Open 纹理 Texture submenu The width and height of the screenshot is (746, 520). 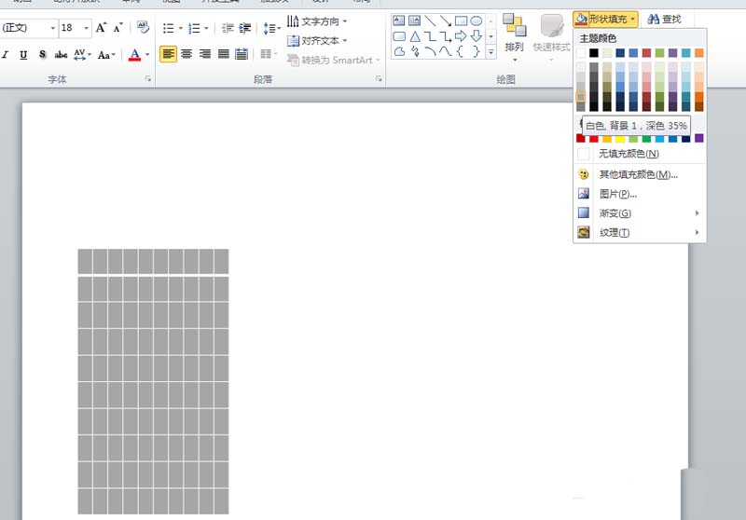click(x=640, y=232)
